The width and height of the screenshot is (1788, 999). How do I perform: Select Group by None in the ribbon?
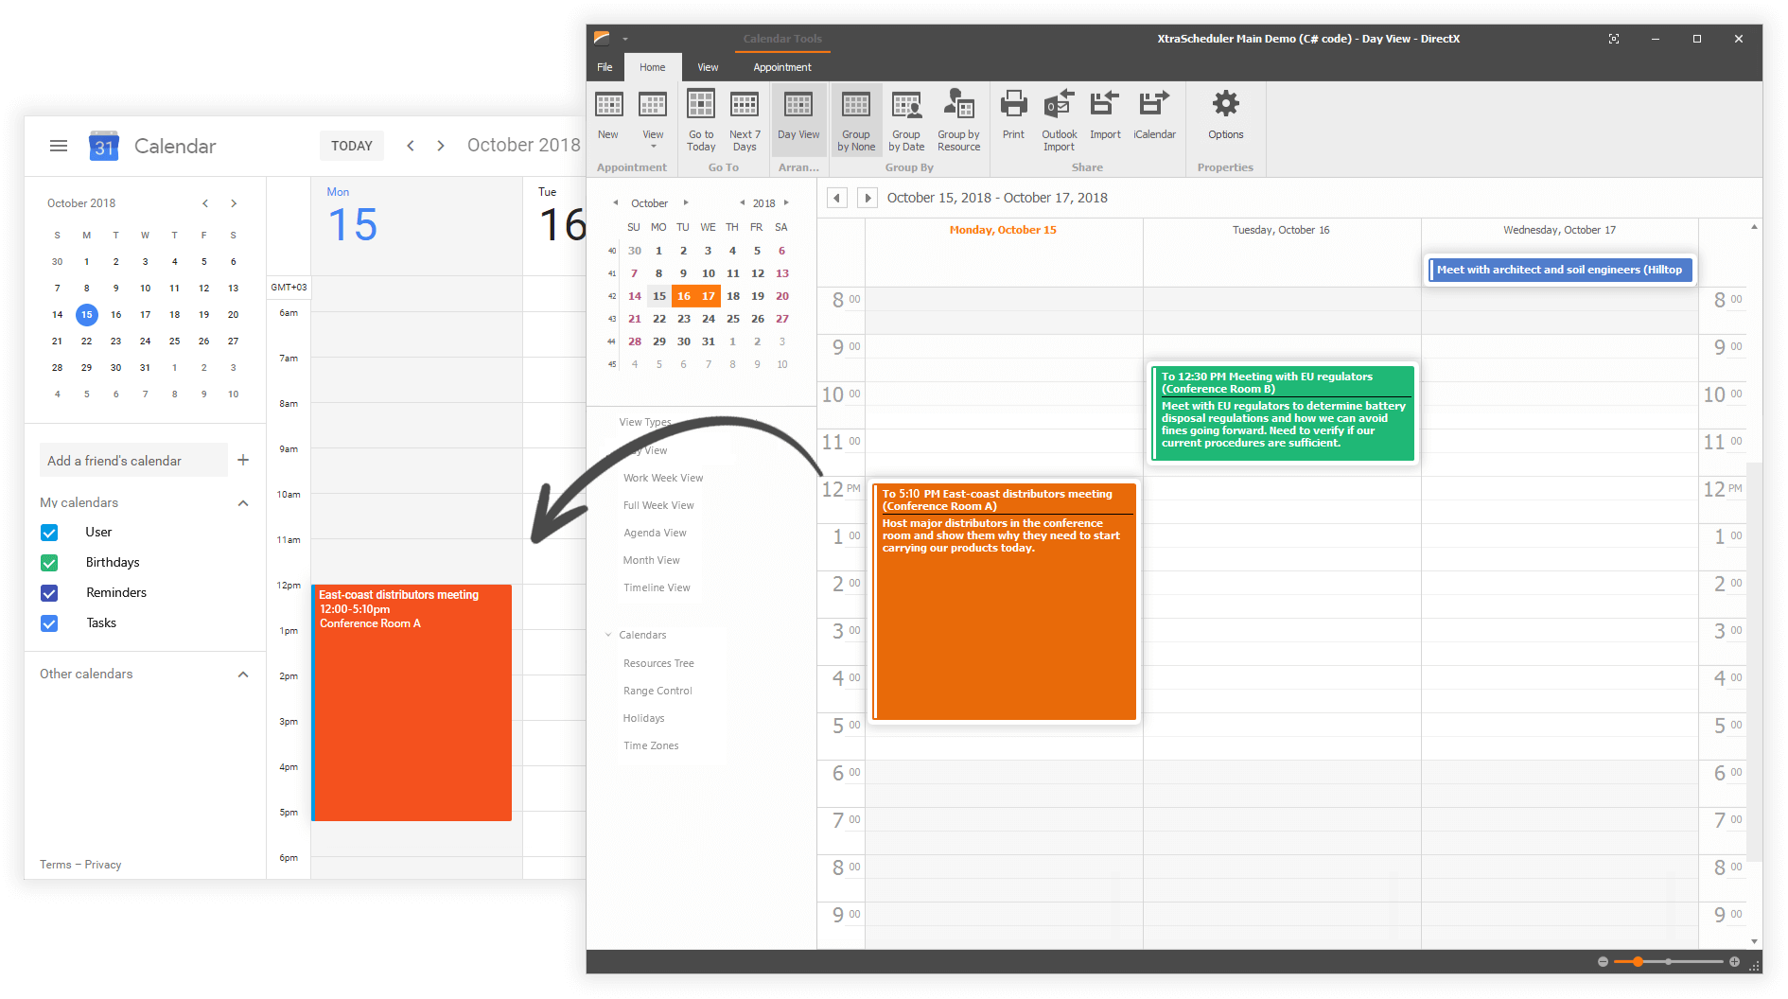tap(856, 120)
